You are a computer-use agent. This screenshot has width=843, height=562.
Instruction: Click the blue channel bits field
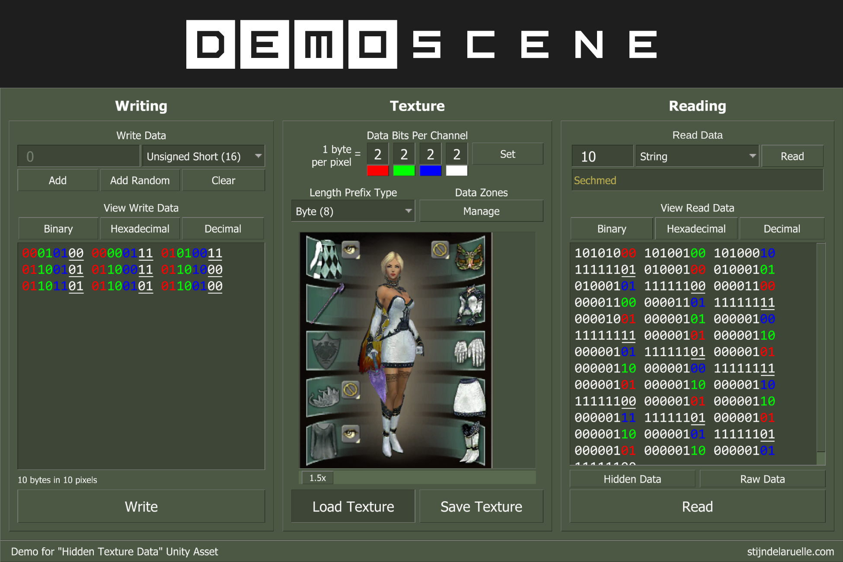click(x=430, y=154)
